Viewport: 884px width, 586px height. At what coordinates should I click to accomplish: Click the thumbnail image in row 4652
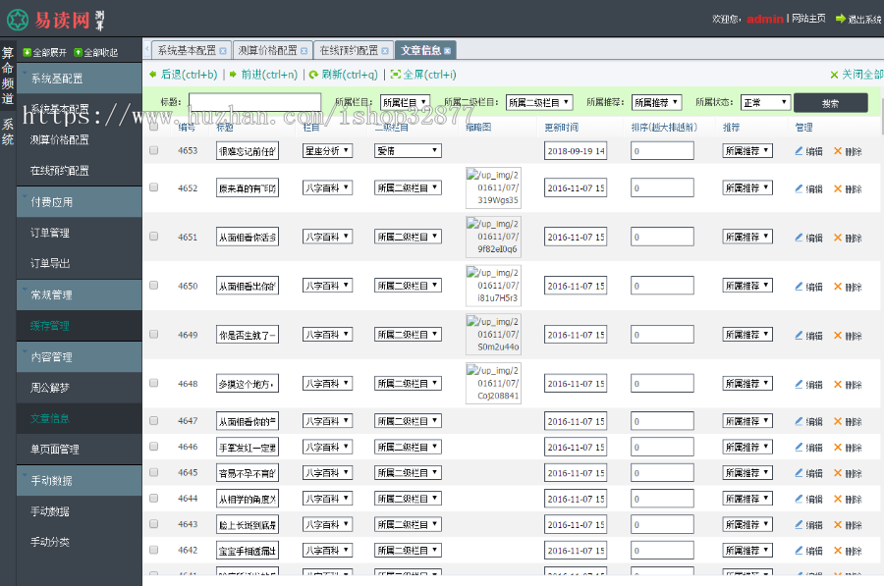[493, 187]
